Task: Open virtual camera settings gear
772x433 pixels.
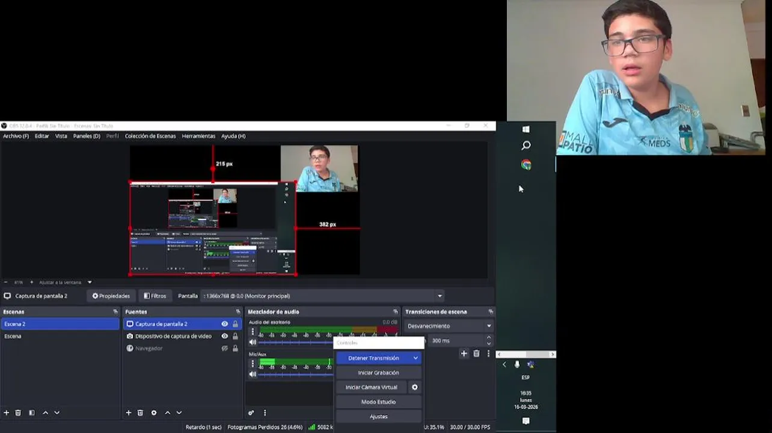Action: pos(414,387)
